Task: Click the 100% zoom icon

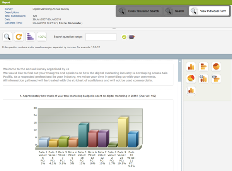Action: coord(41,37)
